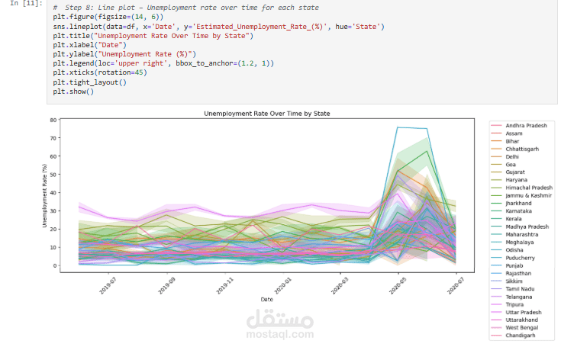
Task: Select Gujarat in the chart legend
Action: 515,172
